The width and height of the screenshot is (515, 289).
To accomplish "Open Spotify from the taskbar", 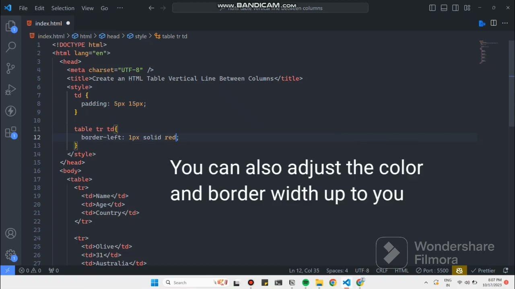I will (x=305, y=283).
